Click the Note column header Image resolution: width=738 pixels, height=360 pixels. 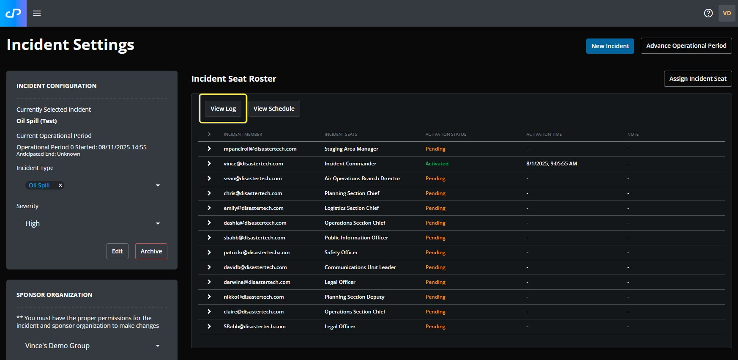tap(633, 135)
